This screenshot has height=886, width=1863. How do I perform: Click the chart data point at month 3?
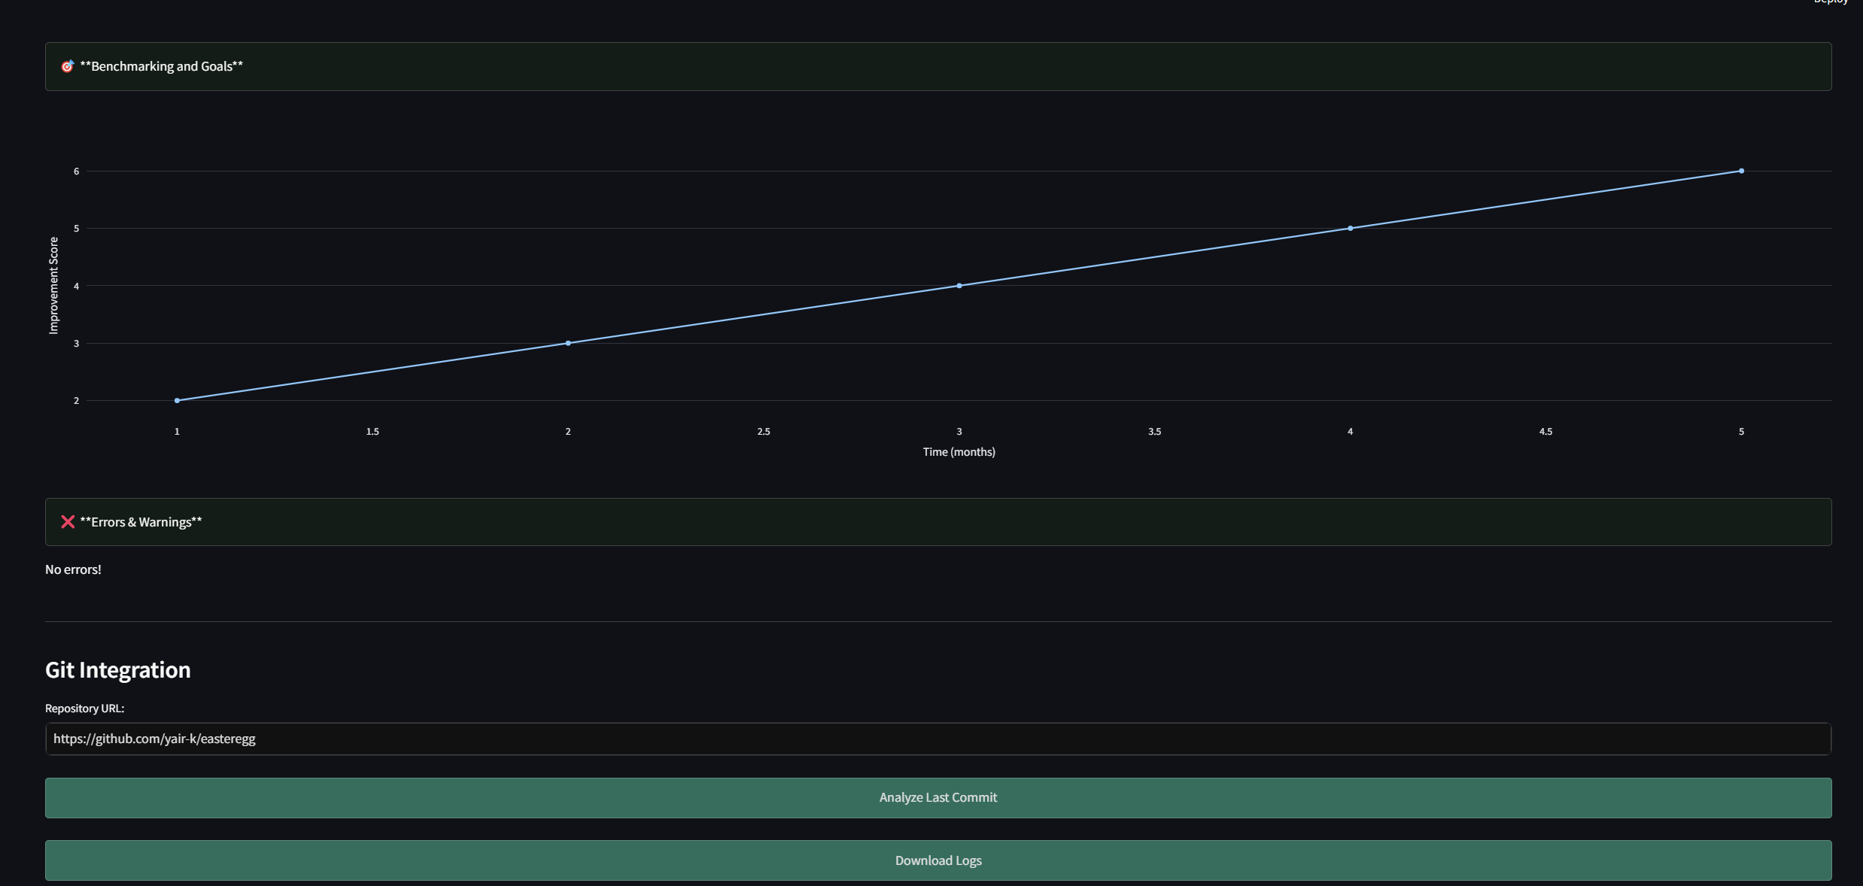click(959, 286)
